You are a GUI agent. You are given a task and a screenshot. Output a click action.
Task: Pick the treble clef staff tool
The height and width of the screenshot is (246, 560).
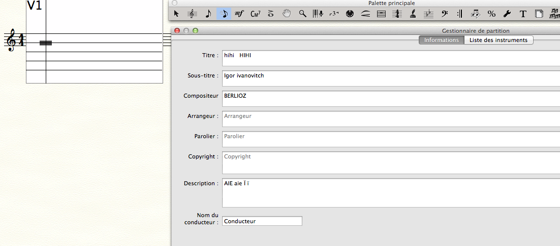coord(192,14)
